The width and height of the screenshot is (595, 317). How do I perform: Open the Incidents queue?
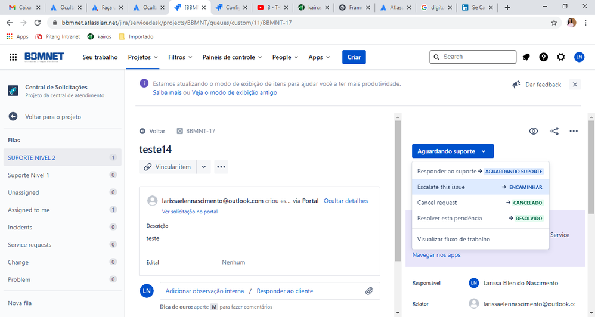[62, 227]
